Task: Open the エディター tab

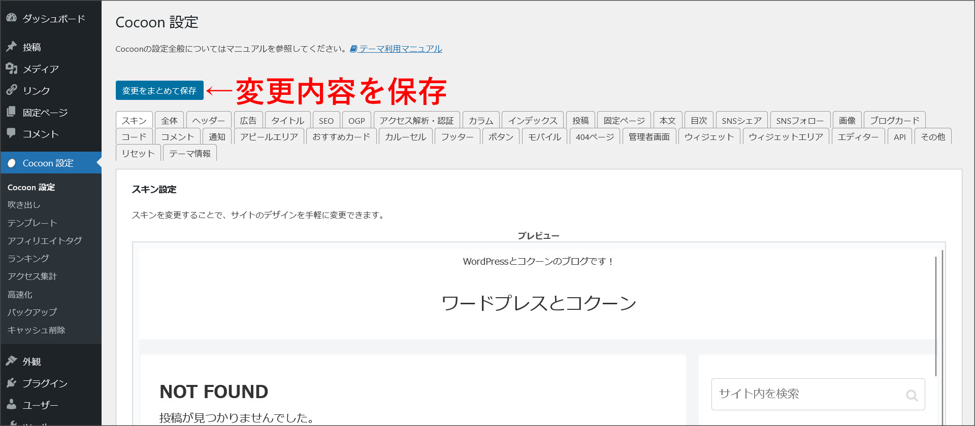Action: click(858, 136)
